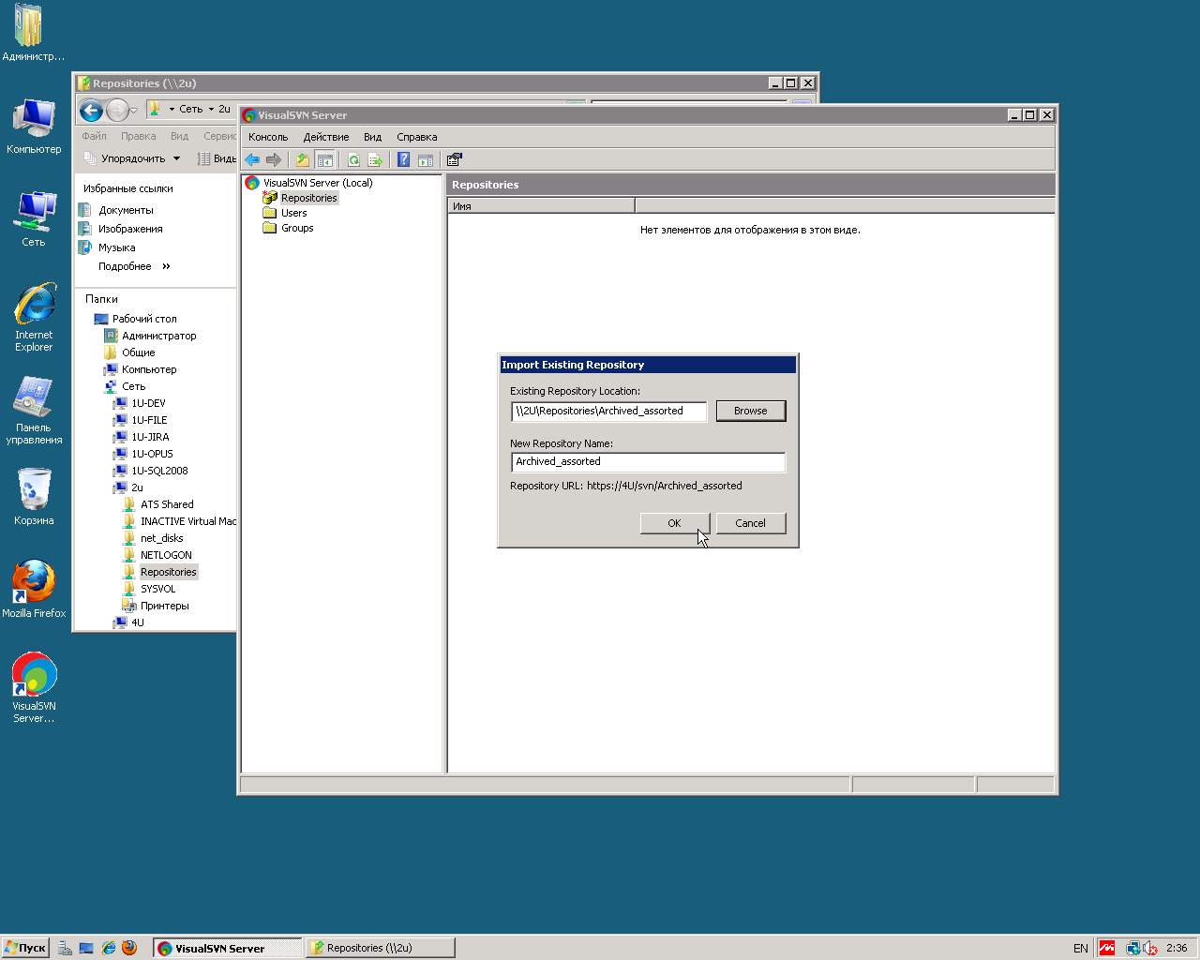Select the net_disks shared folder
Image resolution: width=1200 pixels, height=960 pixels.
pyautogui.click(x=161, y=538)
